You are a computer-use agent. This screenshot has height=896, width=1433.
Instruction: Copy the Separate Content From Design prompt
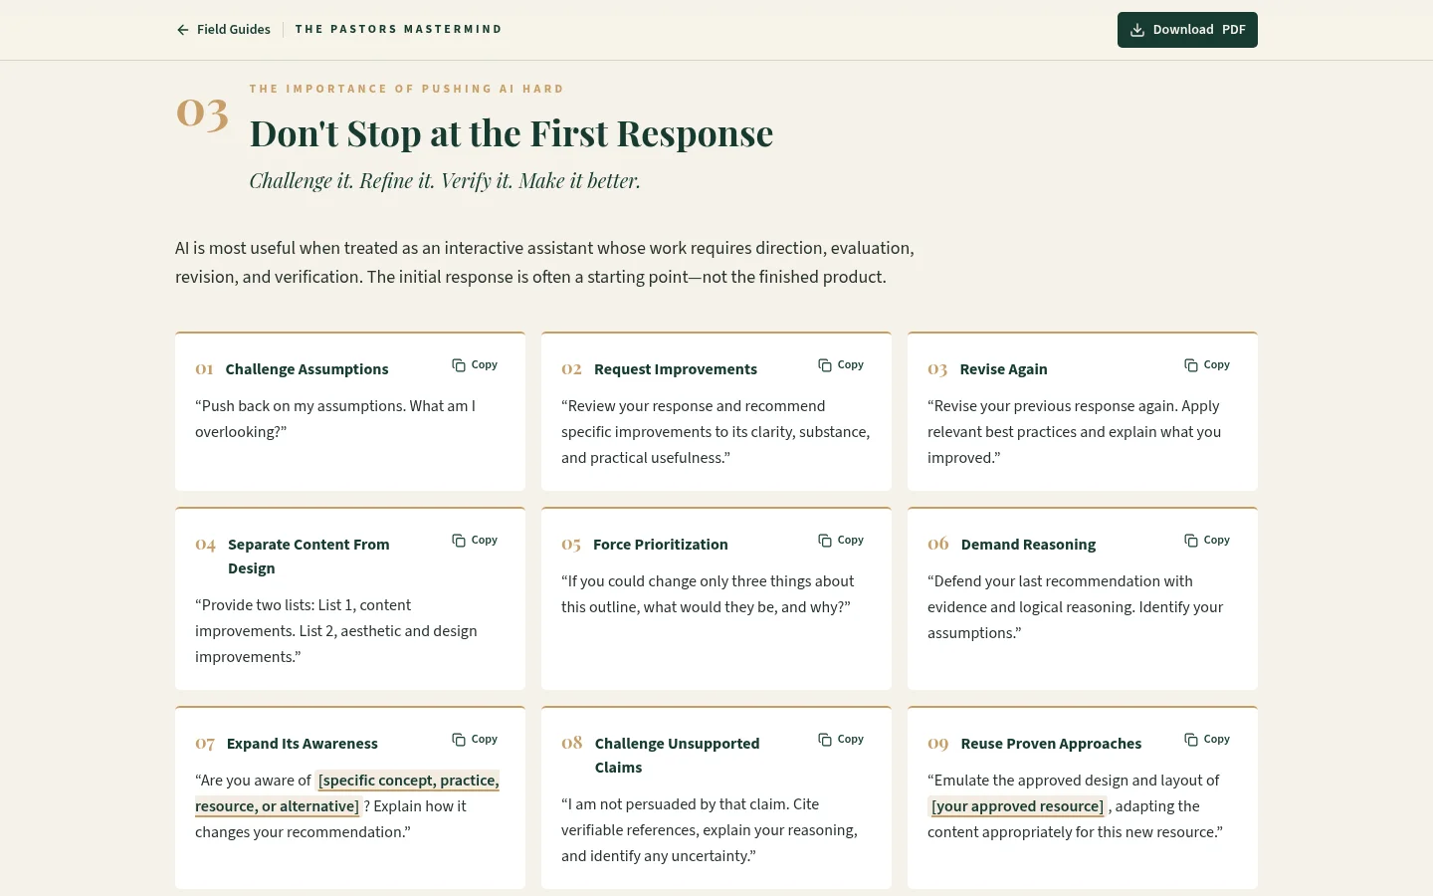coord(475,541)
